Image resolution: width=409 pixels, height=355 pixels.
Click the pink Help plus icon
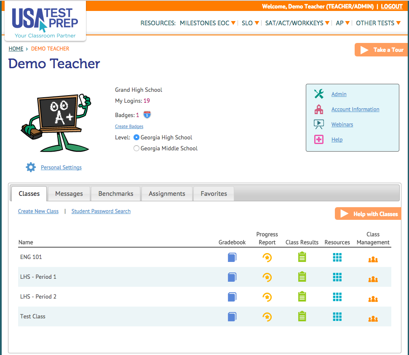319,139
